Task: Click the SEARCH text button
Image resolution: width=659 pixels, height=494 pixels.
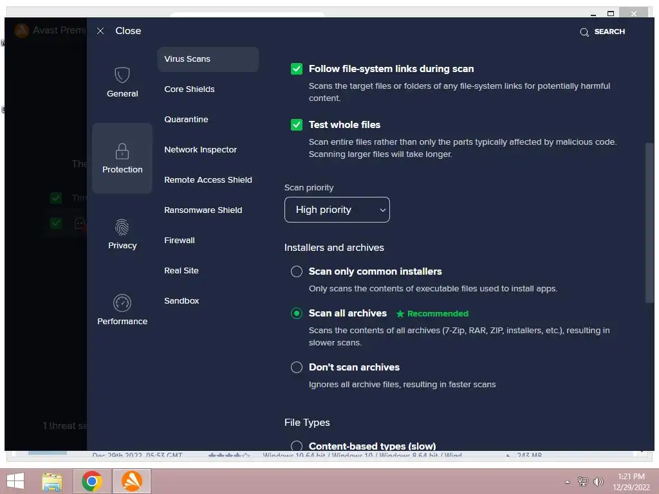Action: (x=609, y=32)
